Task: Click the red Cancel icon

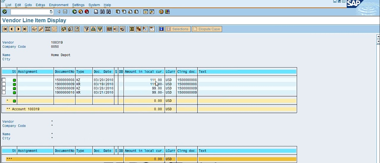Action: tap(87, 12)
